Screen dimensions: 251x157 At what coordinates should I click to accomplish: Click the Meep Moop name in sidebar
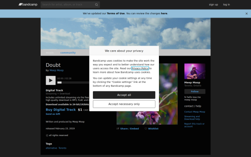pyautogui.click(x=192, y=82)
